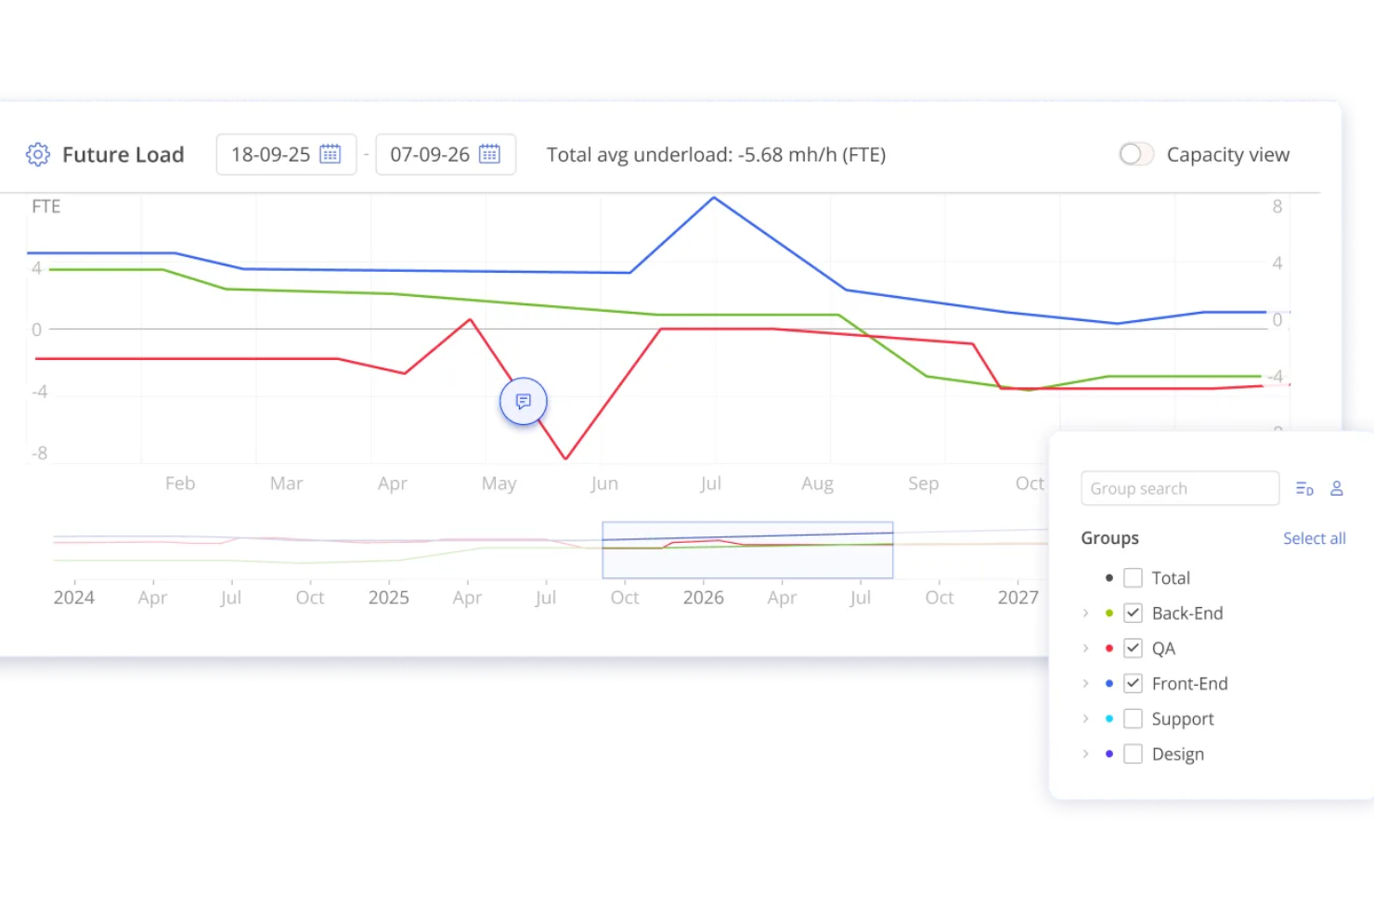Click the comment bubble on the chart

pyautogui.click(x=523, y=401)
